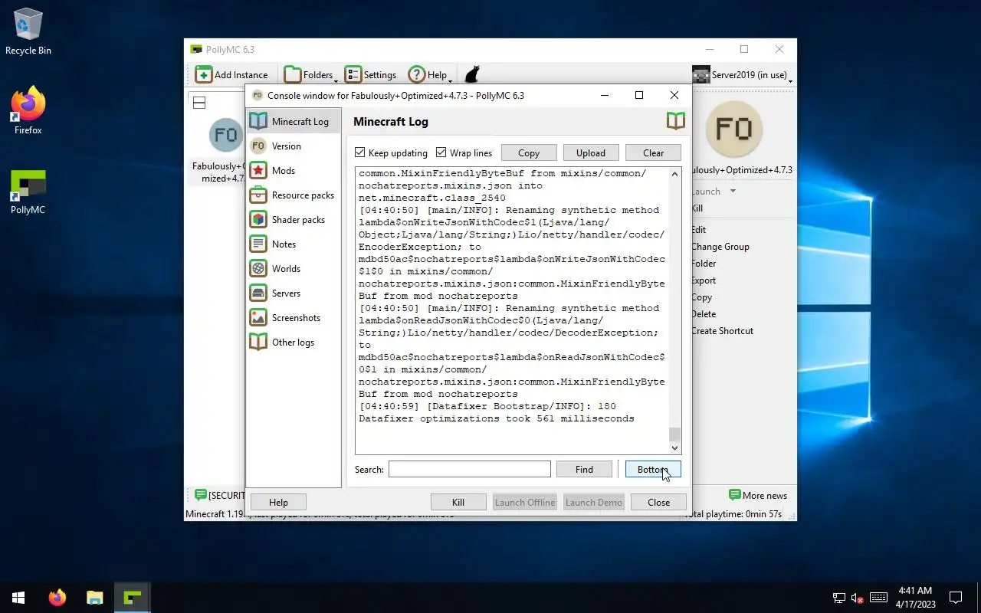Select the Version sidebar page
Viewport: 981px width, 613px height.
pos(294,146)
